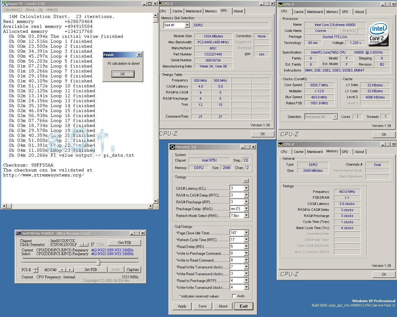Click the Auto button in SetFSB
The width and height of the screenshot is (397, 317).
point(116,270)
